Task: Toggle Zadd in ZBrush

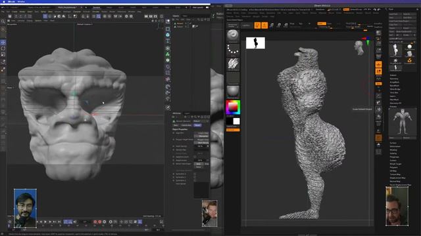Action: pyautogui.click(x=322, y=24)
